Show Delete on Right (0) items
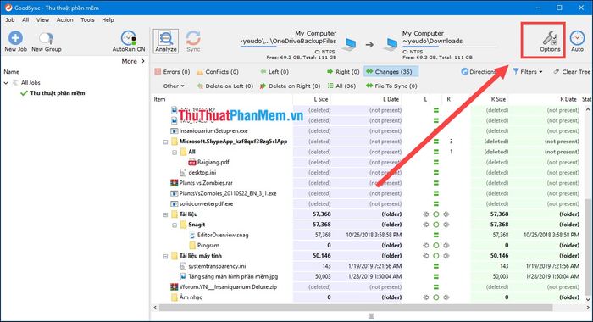593x322 pixels. [290, 86]
